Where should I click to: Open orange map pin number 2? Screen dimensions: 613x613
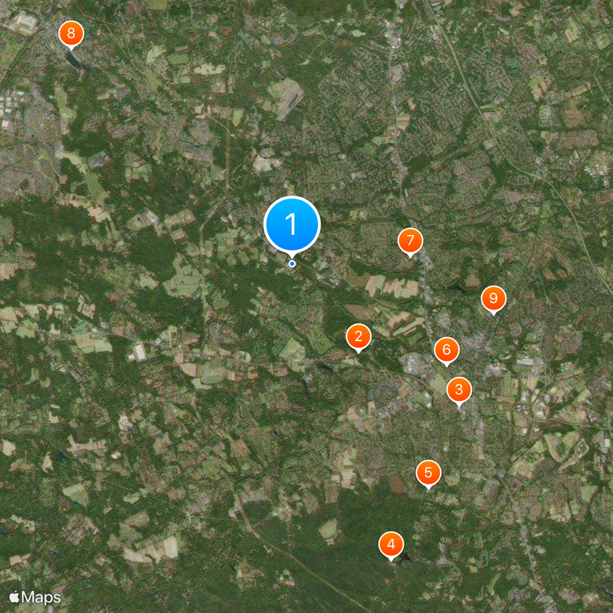(x=359, y=337)
